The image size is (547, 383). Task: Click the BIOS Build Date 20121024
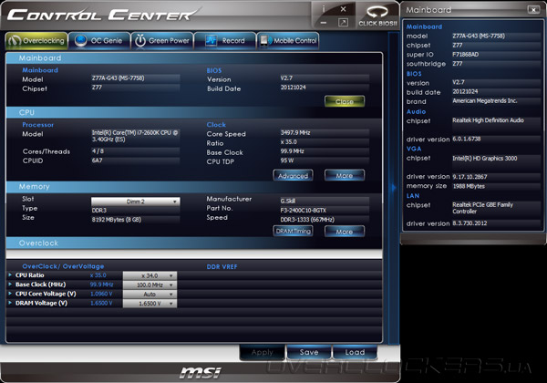click(325, 88)
